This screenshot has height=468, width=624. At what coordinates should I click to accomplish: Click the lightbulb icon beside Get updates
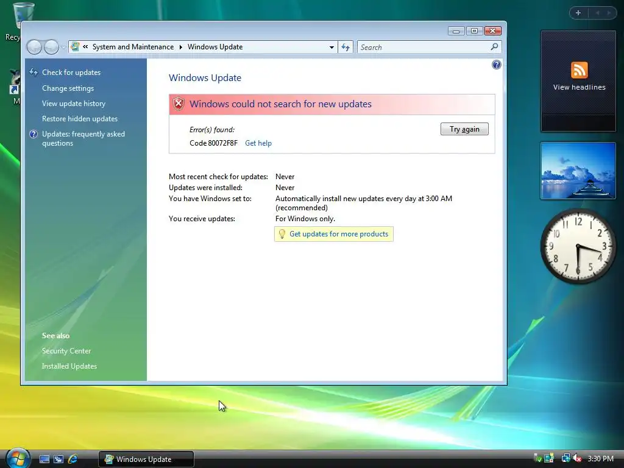point(282,234)
